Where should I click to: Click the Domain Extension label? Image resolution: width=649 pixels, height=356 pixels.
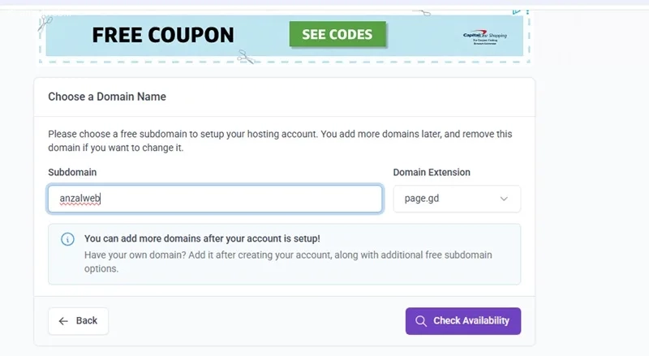432,172
